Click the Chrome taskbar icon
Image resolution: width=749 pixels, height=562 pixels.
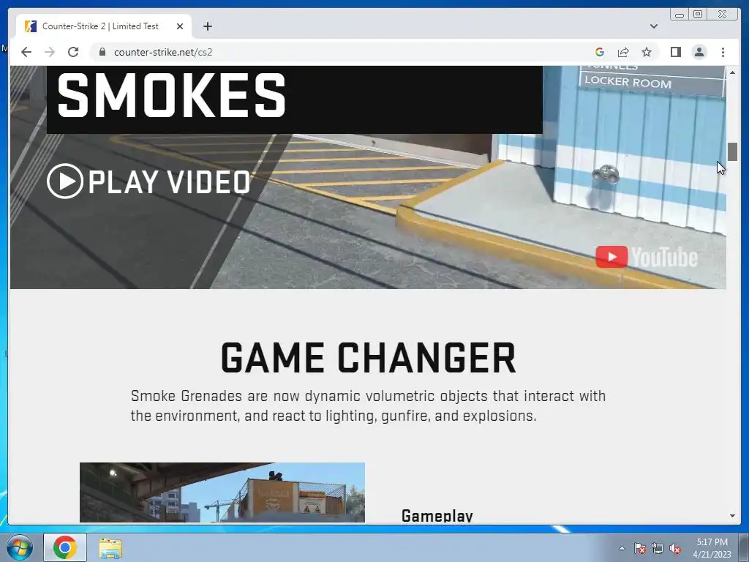click(65, 547)
